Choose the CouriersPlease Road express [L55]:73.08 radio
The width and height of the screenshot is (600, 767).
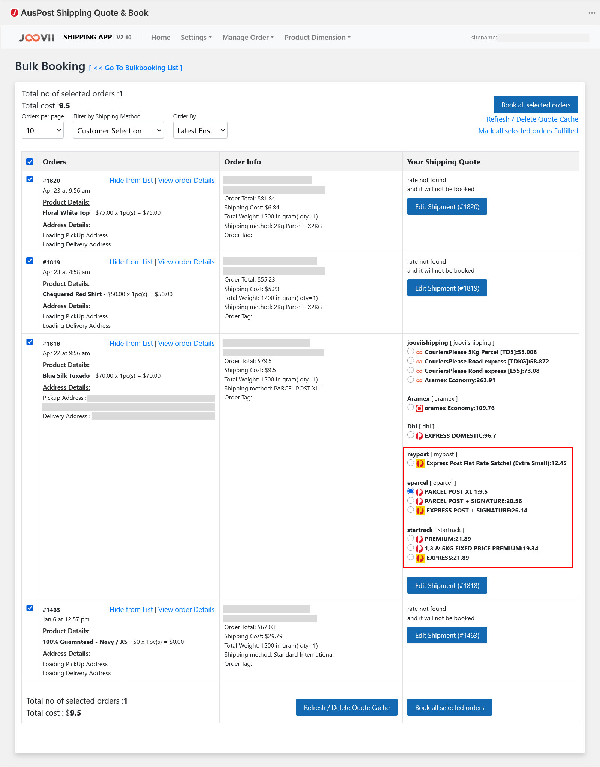[411, 370]
